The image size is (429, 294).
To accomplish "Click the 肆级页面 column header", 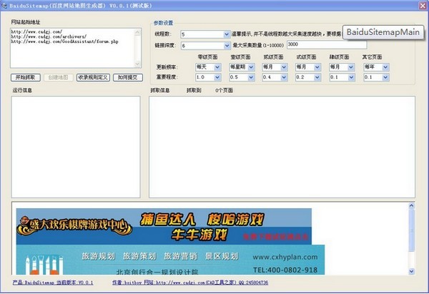I will coord(339,57).
